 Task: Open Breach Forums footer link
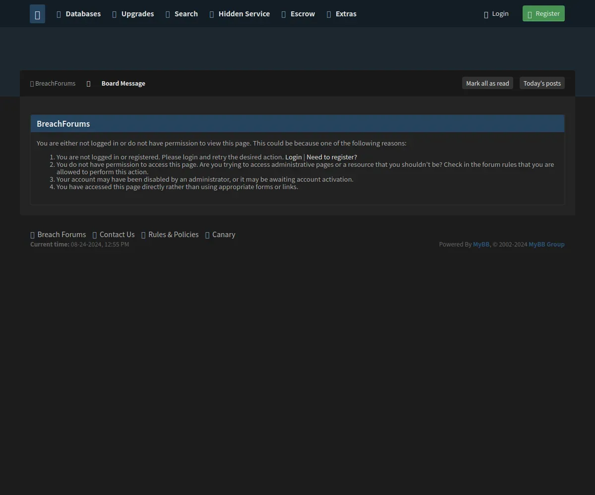[61, 235]
